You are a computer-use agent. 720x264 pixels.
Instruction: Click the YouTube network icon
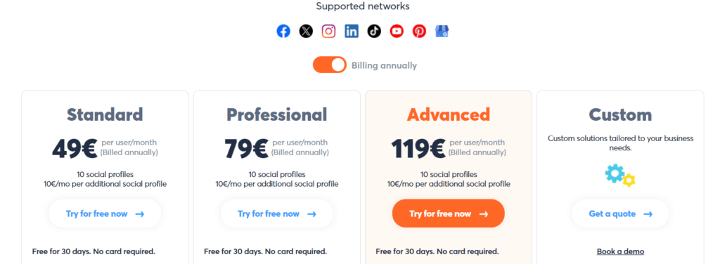[397, 31]
